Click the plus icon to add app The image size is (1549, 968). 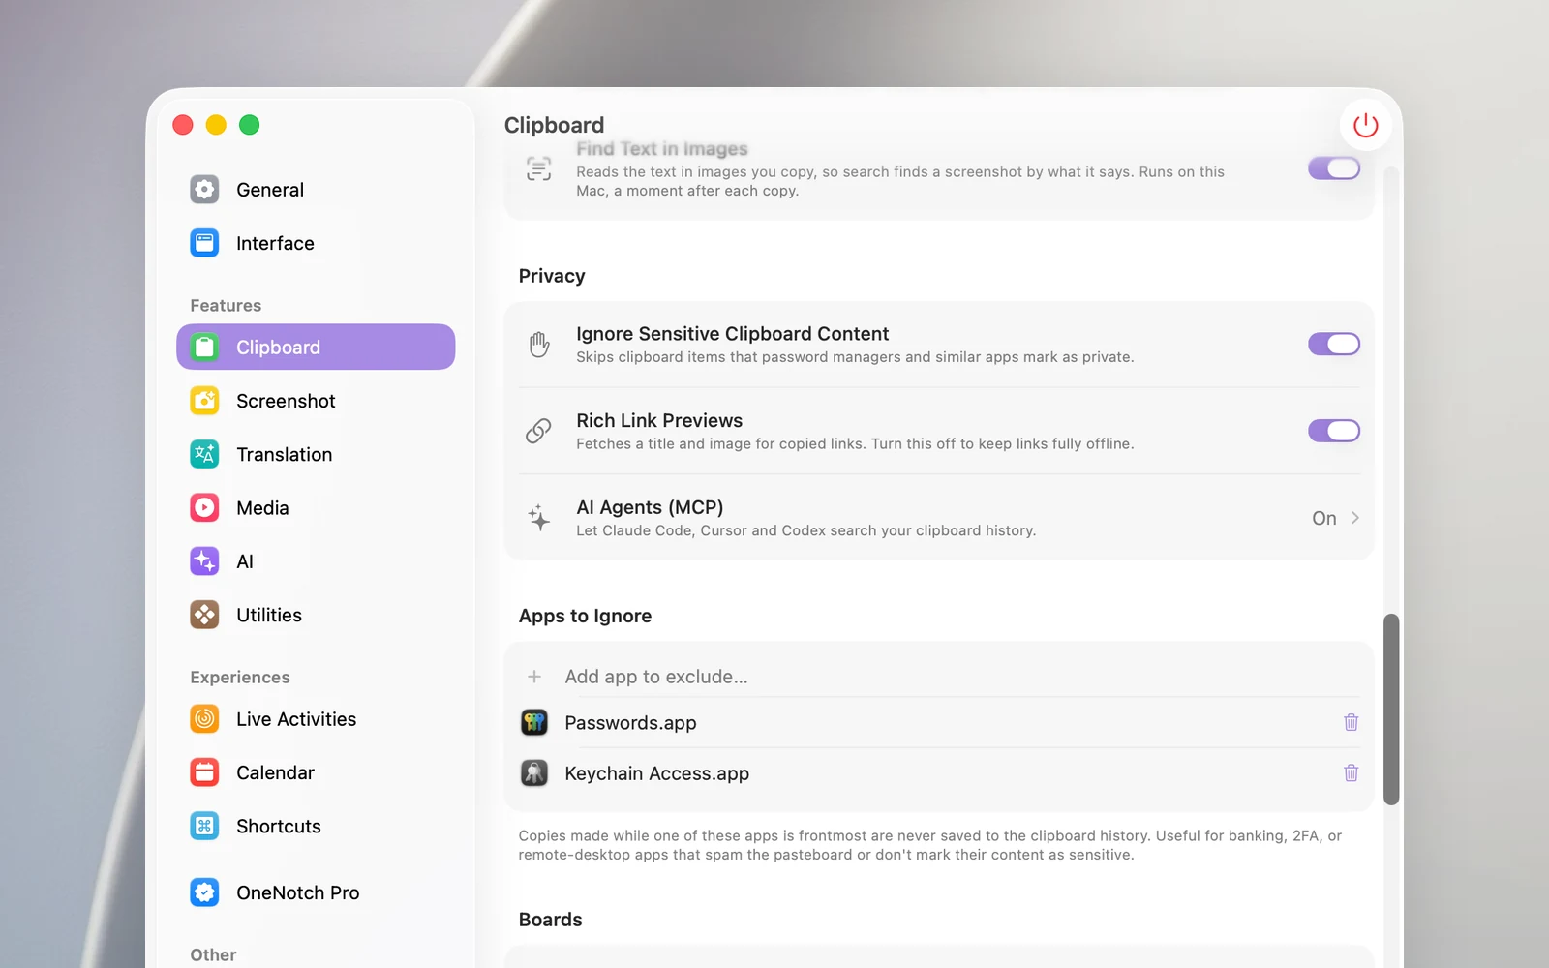pyautogui.click(x=534, y=677)
